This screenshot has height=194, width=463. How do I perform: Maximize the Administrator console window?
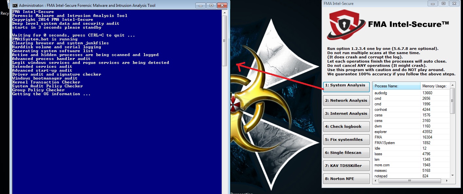pyautogui.click(x=211, y=5)
